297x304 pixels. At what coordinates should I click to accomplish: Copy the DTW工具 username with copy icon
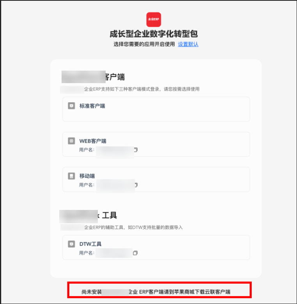(135, 253)
